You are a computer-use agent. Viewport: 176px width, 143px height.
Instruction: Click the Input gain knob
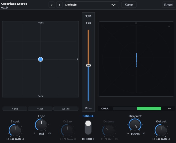pyautogui.click(x=15, y=130)
